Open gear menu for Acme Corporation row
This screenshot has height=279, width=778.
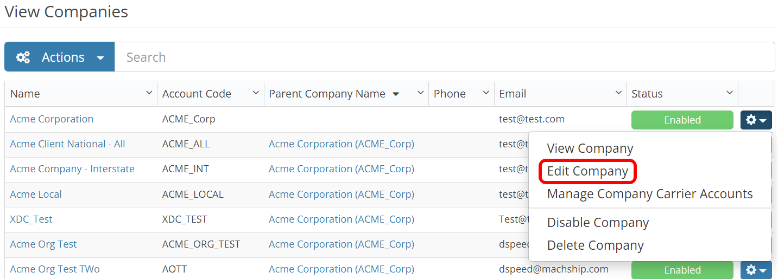point(756,120)
